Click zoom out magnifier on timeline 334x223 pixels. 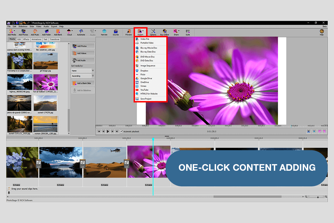coord(306,197)
